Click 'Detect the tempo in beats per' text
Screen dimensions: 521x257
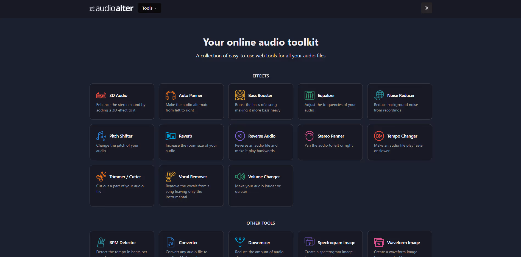click(x=122, y=252)
